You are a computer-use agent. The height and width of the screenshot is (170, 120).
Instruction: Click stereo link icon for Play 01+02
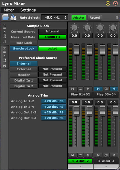(80, 89)
